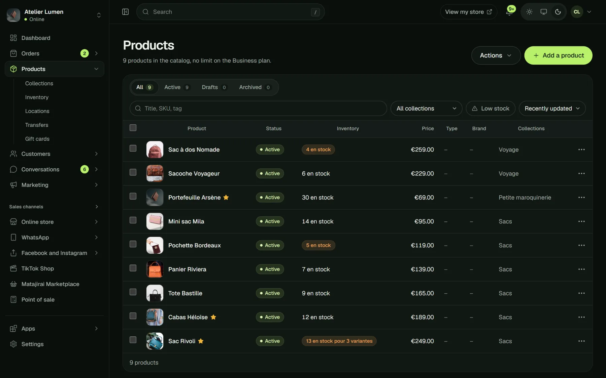Open the Recently updated sort dropdown
Viewport: 606px width, 378px height.
click(552, 109)
